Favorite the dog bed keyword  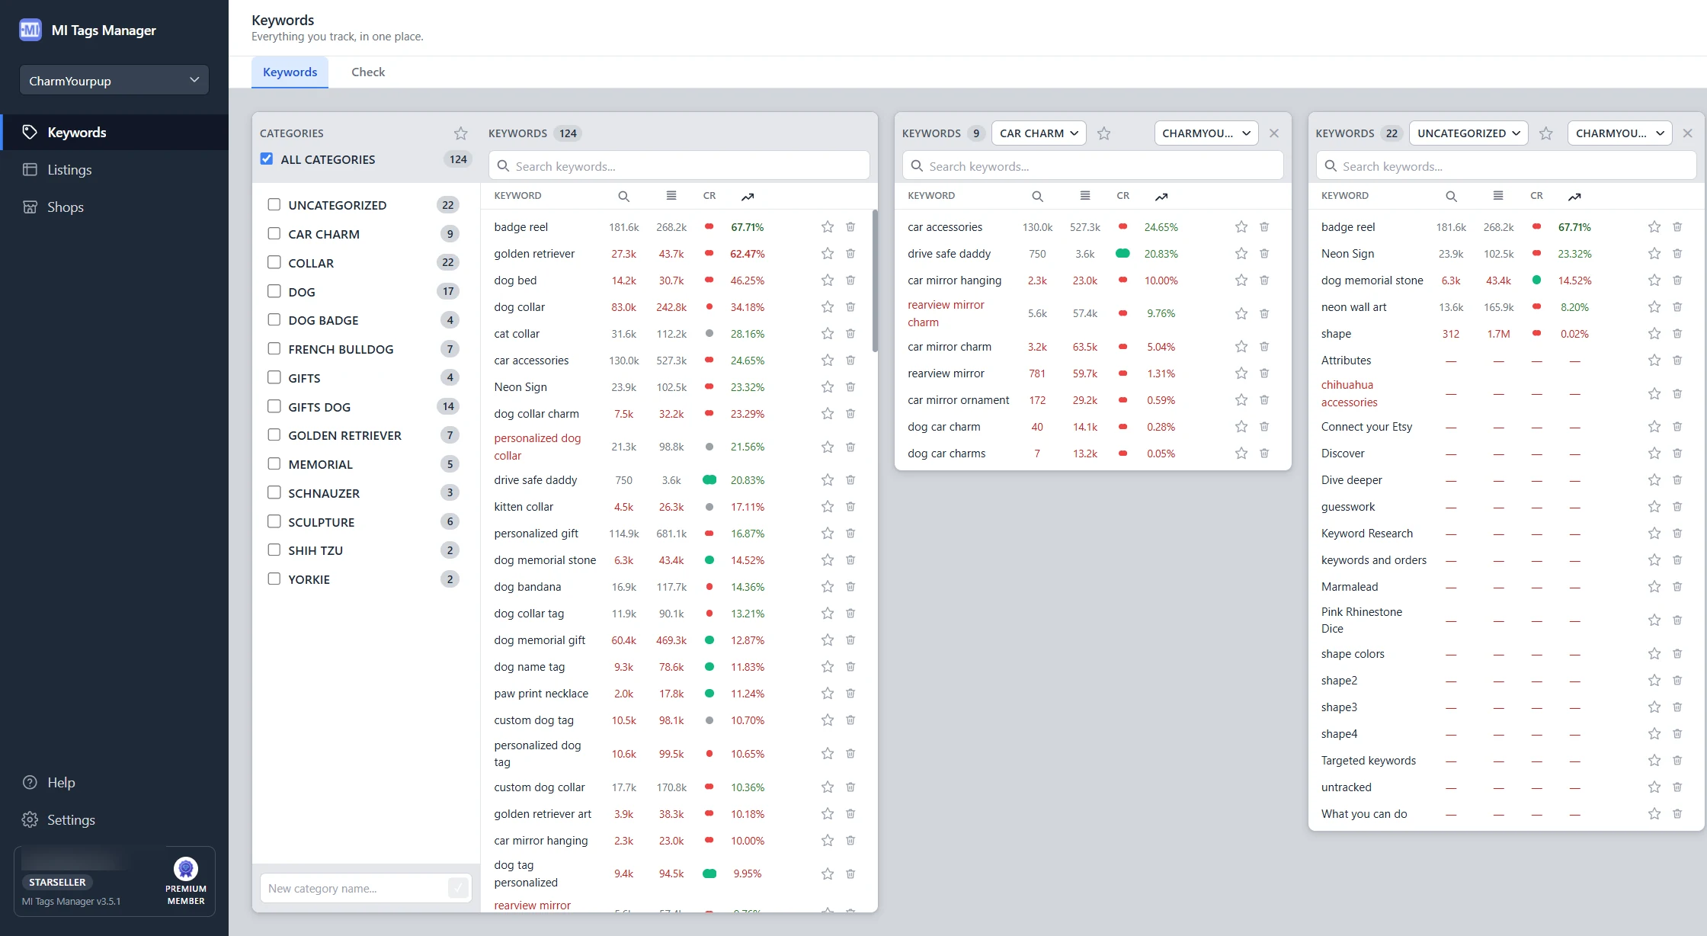point(828,280)
